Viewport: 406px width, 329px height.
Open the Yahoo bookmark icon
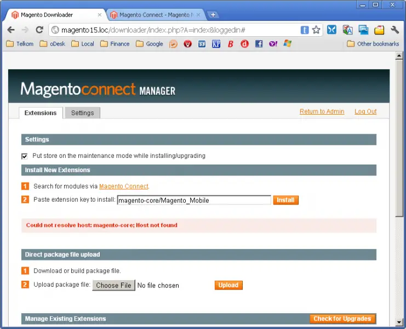point(273,44)
